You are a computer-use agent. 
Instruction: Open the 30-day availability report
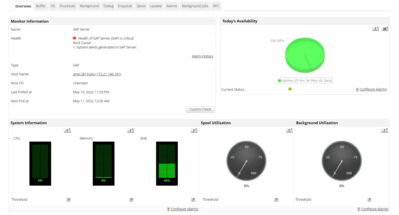tap(385, 28)
